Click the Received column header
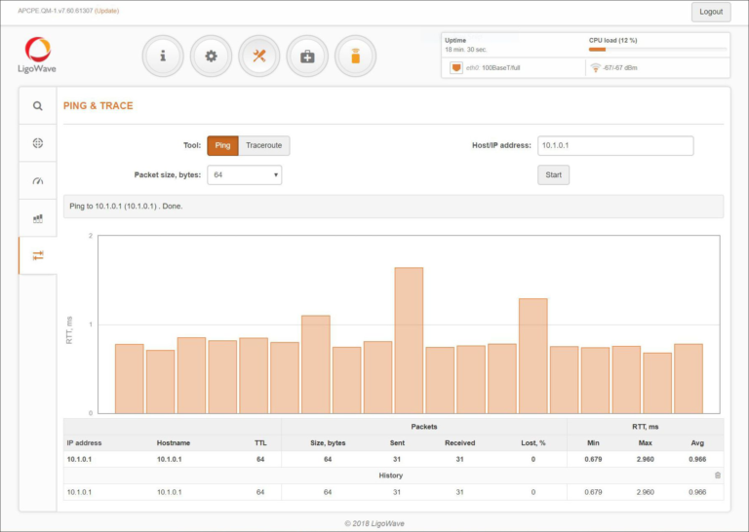This screenshot has width=749, height=532. point(459,442)
